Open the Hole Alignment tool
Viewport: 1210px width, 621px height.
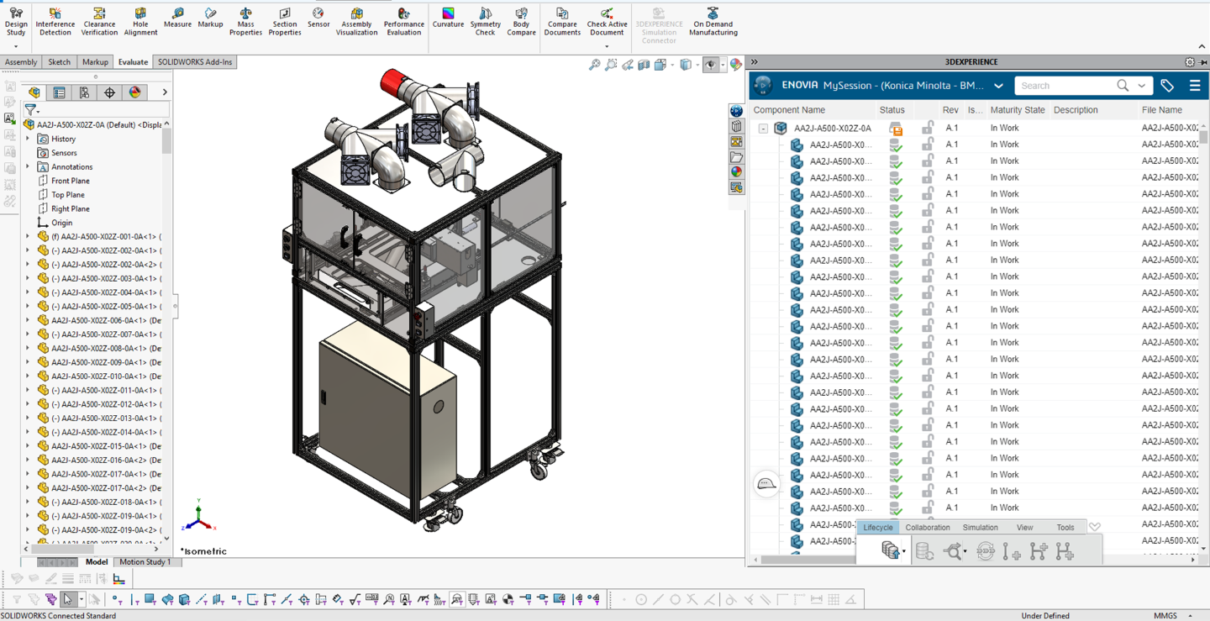(140, 21)
